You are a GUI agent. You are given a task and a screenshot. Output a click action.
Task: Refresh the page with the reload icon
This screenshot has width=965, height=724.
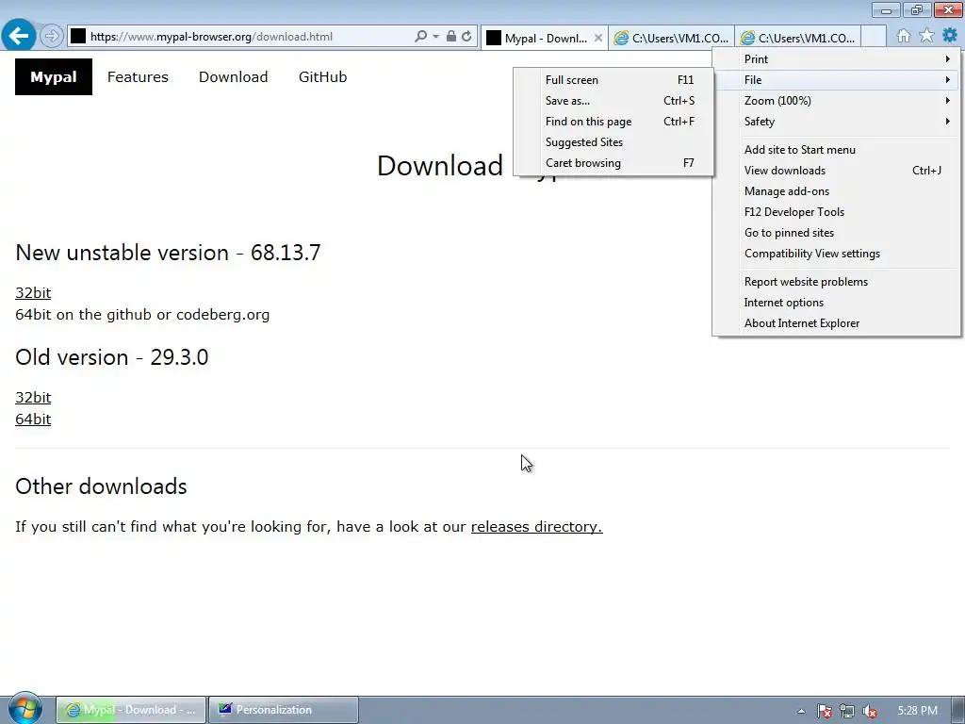click(x=467, y=37)
